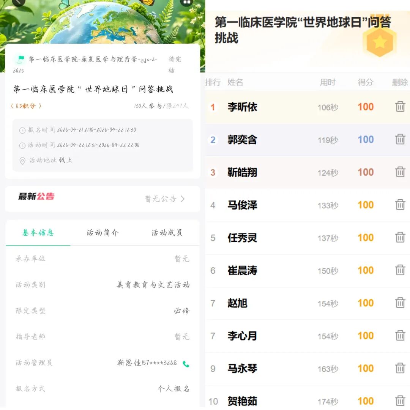Image resolution: width=410 pixels, height=410 pixels.
Task: Click the 排行 column header
Action: pyautogui.click(x=213, y=82)
